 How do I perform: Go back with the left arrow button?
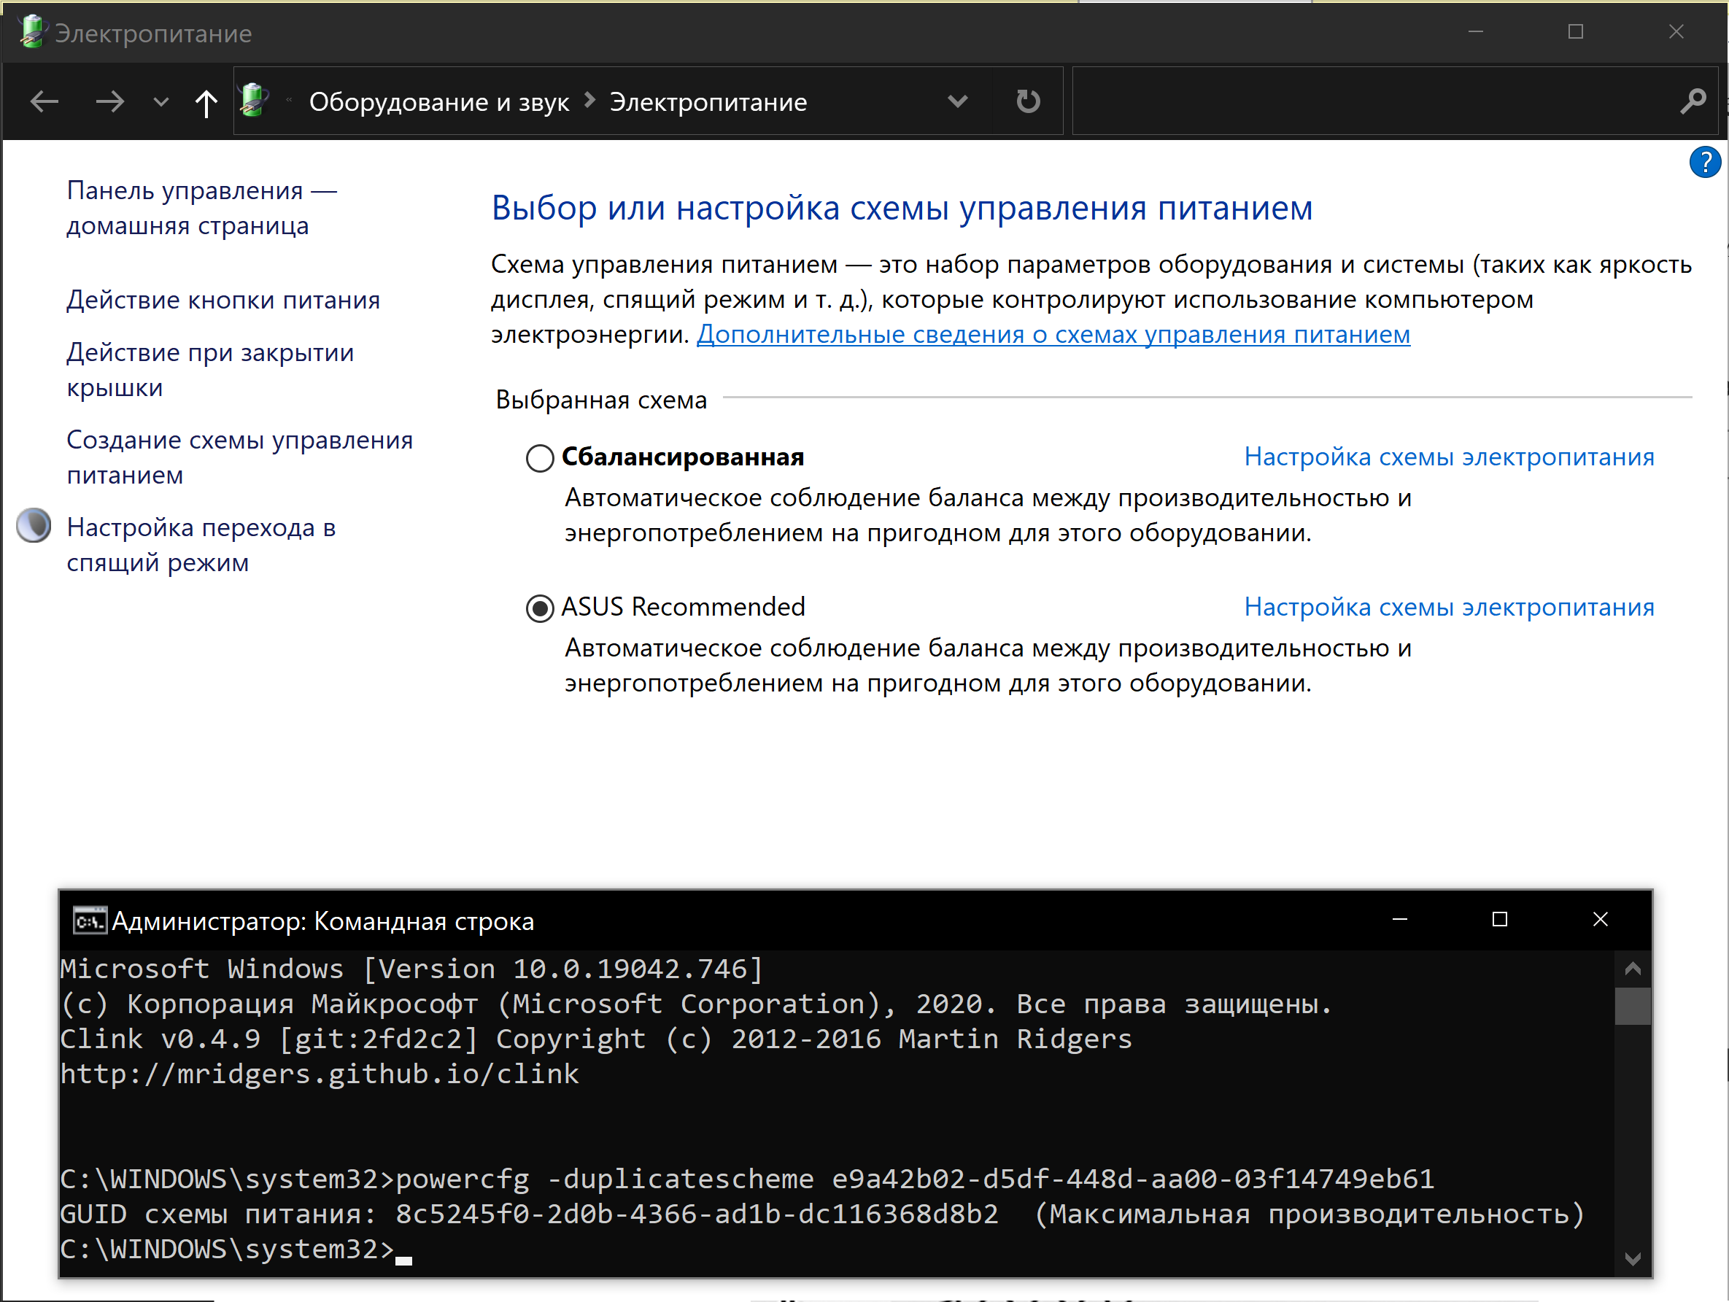coord(45,101)
